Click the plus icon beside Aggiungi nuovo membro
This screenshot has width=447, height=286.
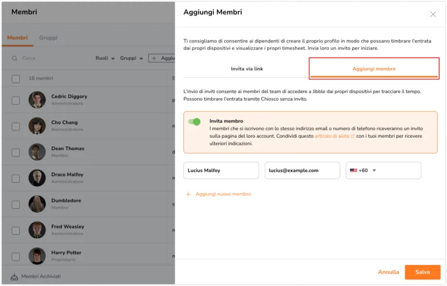tap(188, 194)
